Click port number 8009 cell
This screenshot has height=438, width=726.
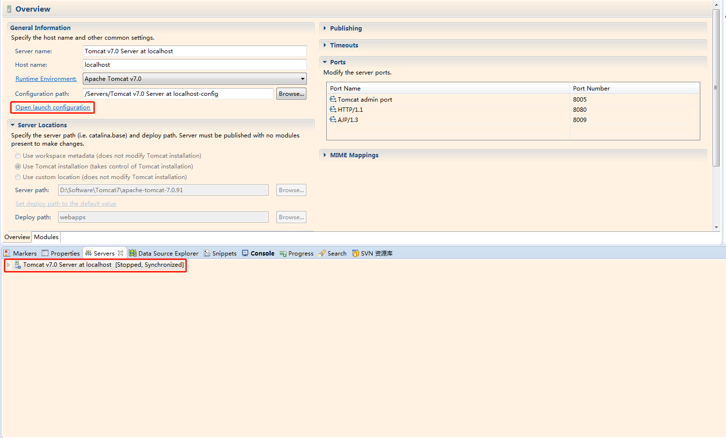(x=580, y=120)
